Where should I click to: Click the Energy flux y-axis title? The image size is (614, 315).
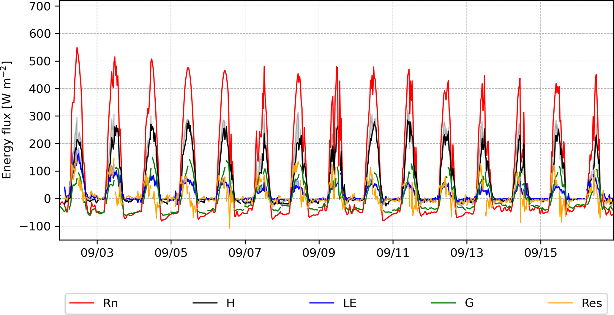click(x=7, y=120)
